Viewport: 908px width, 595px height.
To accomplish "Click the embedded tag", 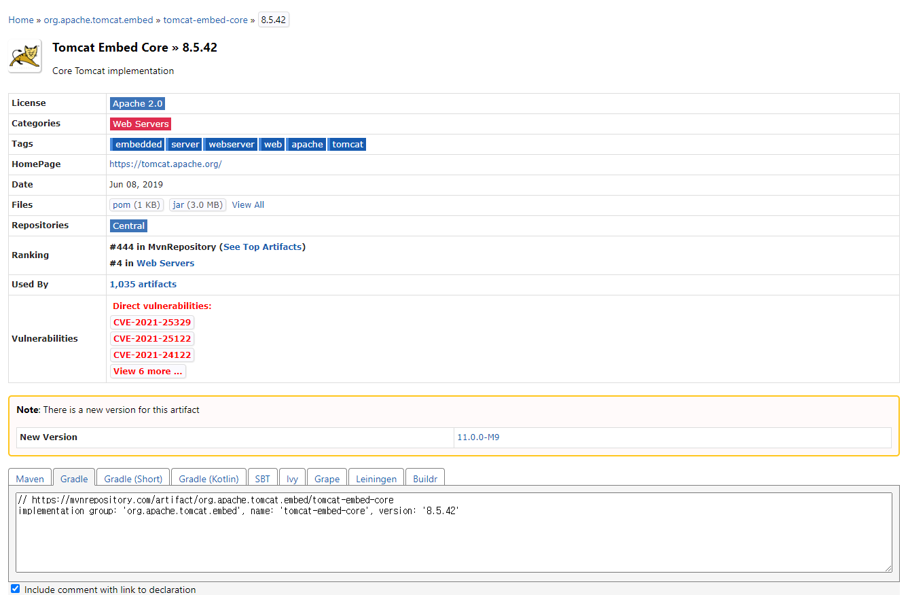I will tap(138, 144).
